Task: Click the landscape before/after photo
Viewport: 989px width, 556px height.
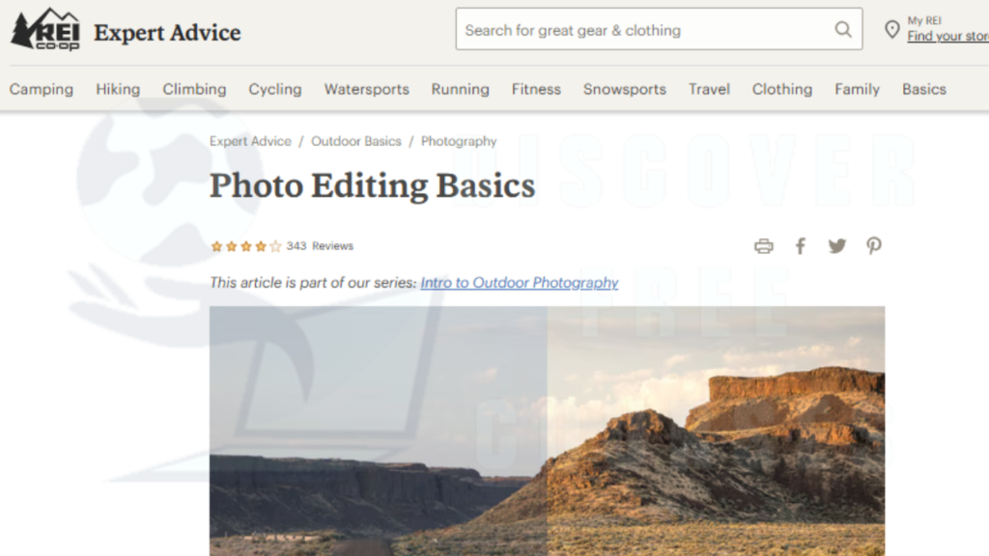Action: coord(547,431)
